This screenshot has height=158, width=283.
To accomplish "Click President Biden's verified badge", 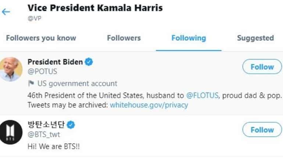I will click(89, 62).
